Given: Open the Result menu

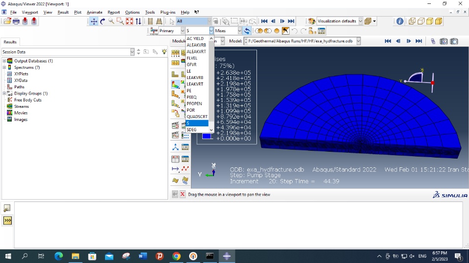Looking at the screenshot, I should coord(63,12).
